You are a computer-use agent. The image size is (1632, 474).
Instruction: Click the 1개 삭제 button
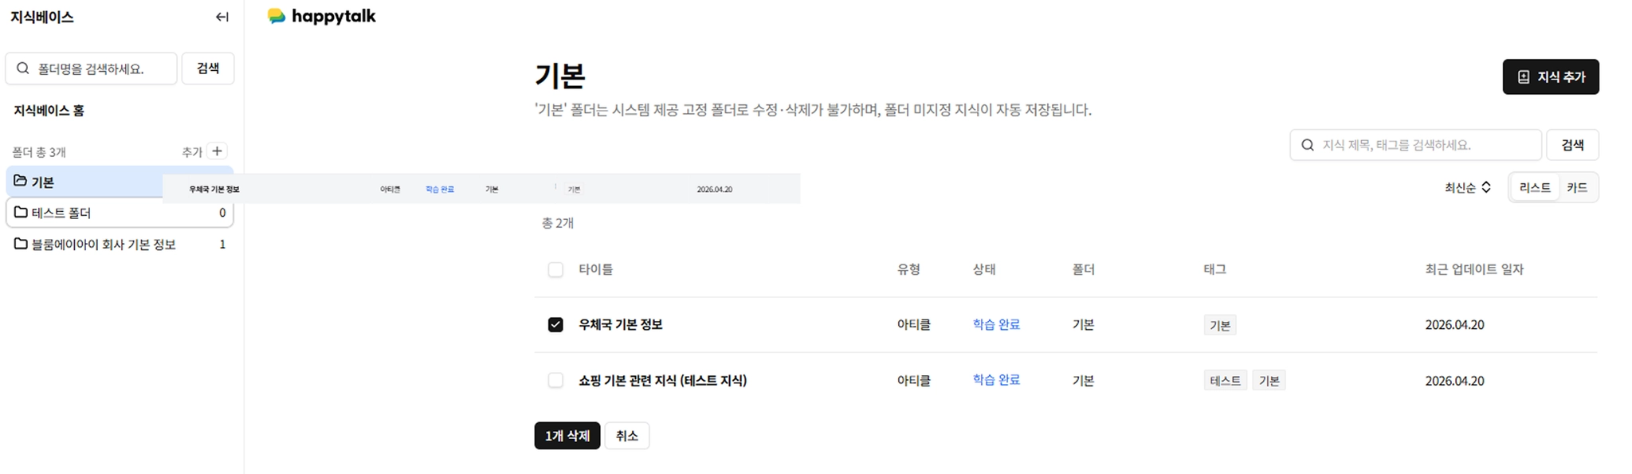click(x=567, y=436)
